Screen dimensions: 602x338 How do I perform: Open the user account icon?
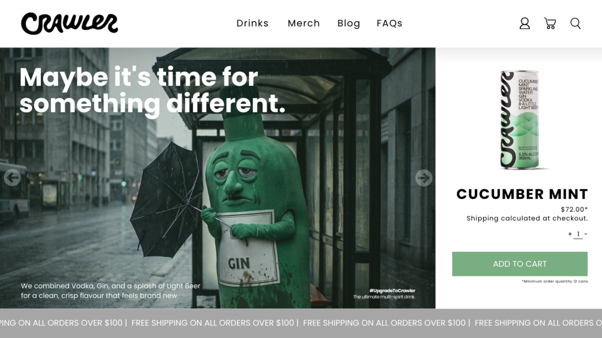tap(524, 23)
